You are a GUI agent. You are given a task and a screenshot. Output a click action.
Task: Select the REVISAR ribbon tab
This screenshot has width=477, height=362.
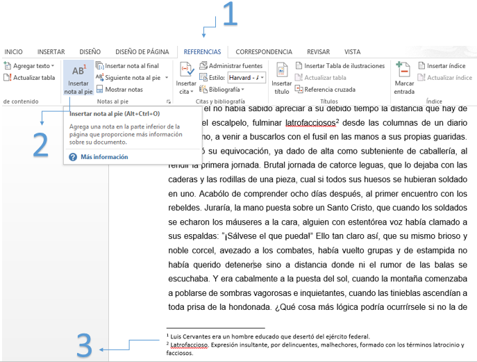[x=318, y=51]
